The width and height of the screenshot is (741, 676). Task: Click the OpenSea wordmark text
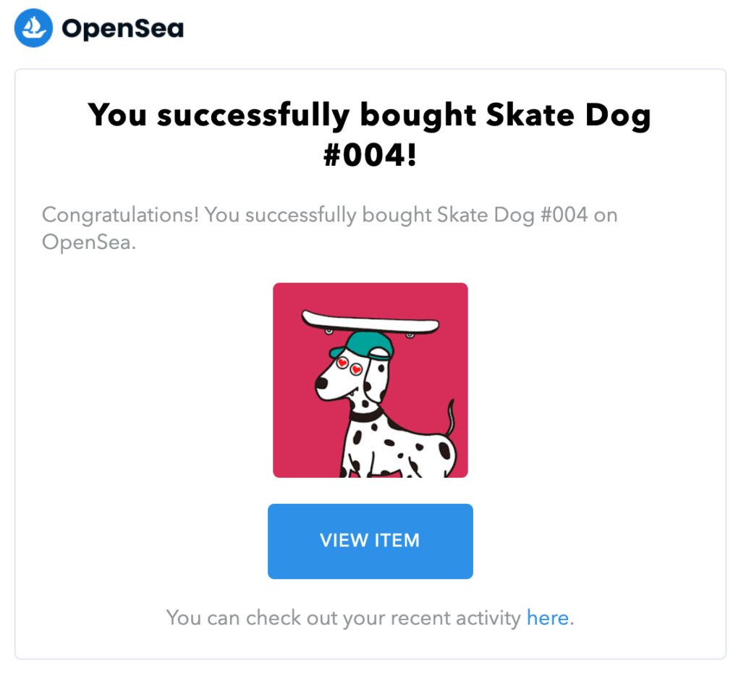point(122,29)
